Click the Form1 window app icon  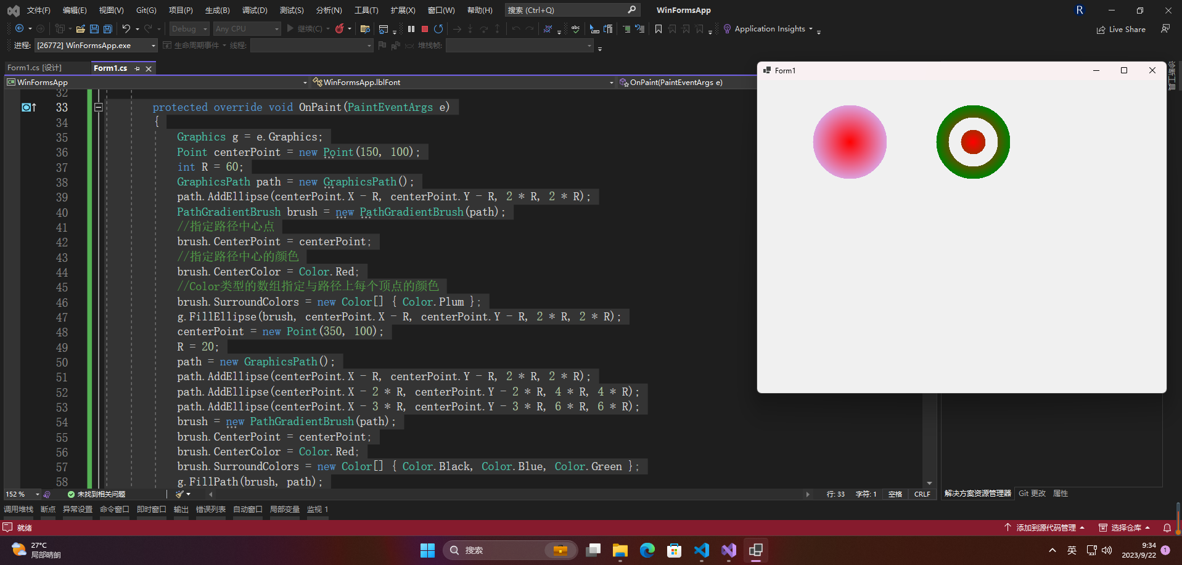tap(767, 70)
